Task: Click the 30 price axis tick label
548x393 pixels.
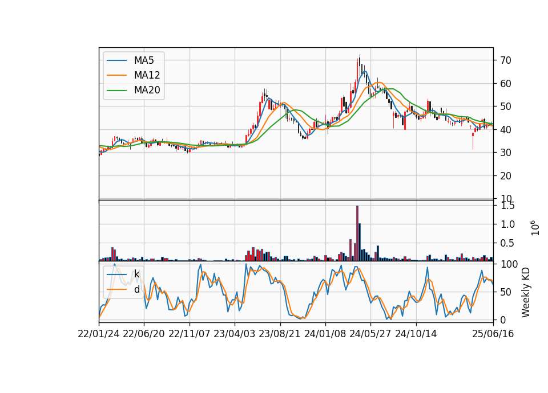Action: [x=506, y=153]
